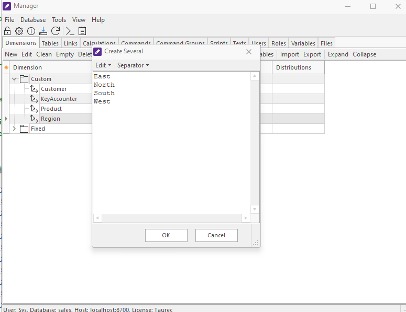Click the orange star column header icon
This screenshot has height=312, width=406.
[6, 67]
